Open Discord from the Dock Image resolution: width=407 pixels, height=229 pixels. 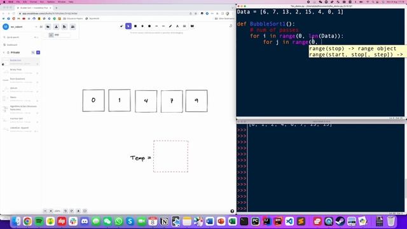pyautogui.click(x=85, y=221)
